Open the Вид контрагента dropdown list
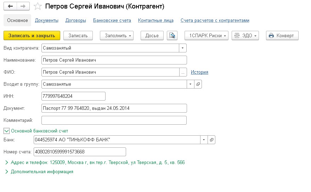This screenshot has width=311, height=192. (183, 48)
